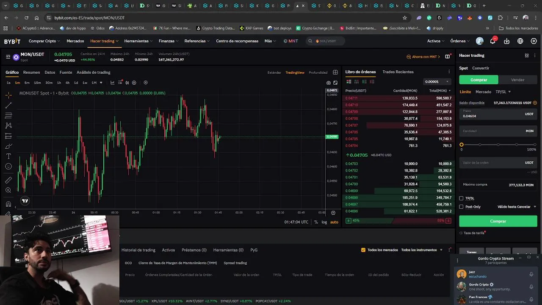
Task: Select the ruler measure tool
Action: pyautogui.click(x=8, y=180)
